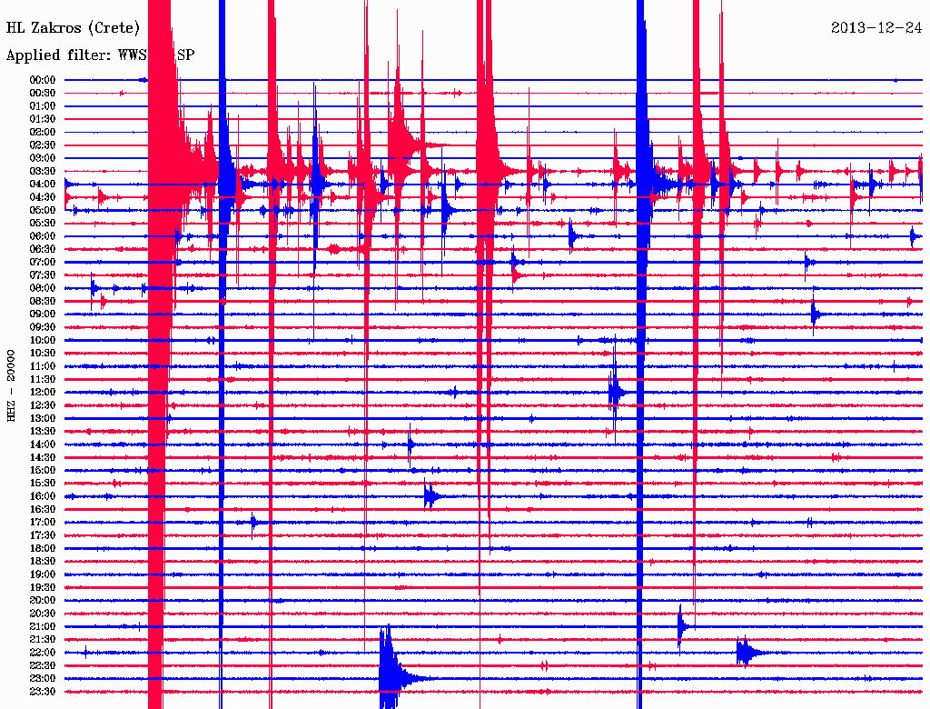Select the 18:30 time label
The image size is (930, 709).
[43, 561]
